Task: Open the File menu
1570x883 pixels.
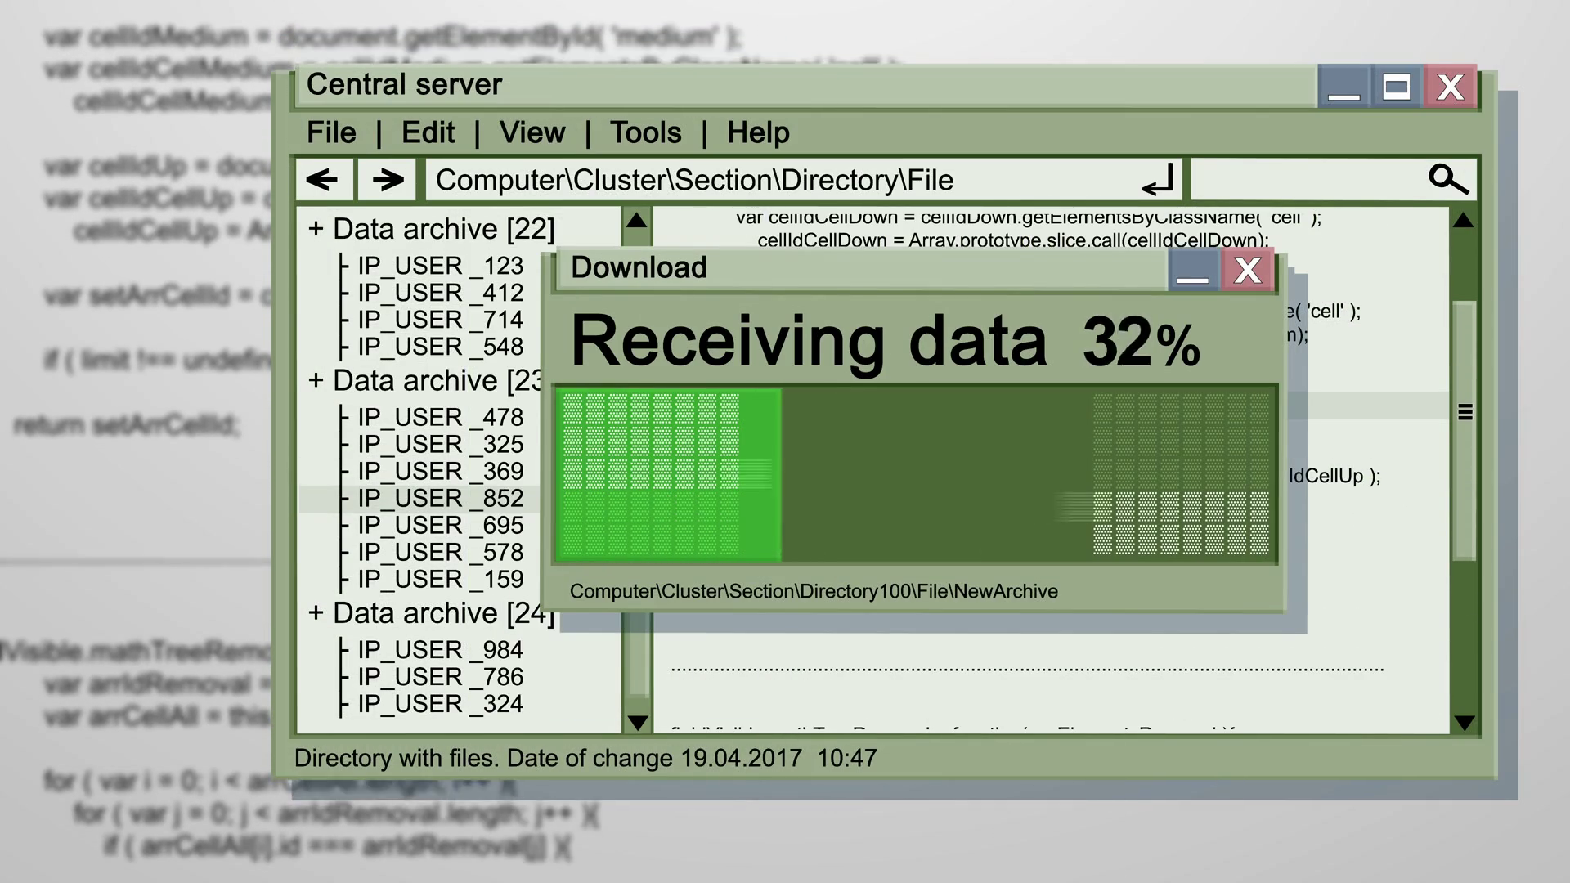Action: (x=331, y=132)
